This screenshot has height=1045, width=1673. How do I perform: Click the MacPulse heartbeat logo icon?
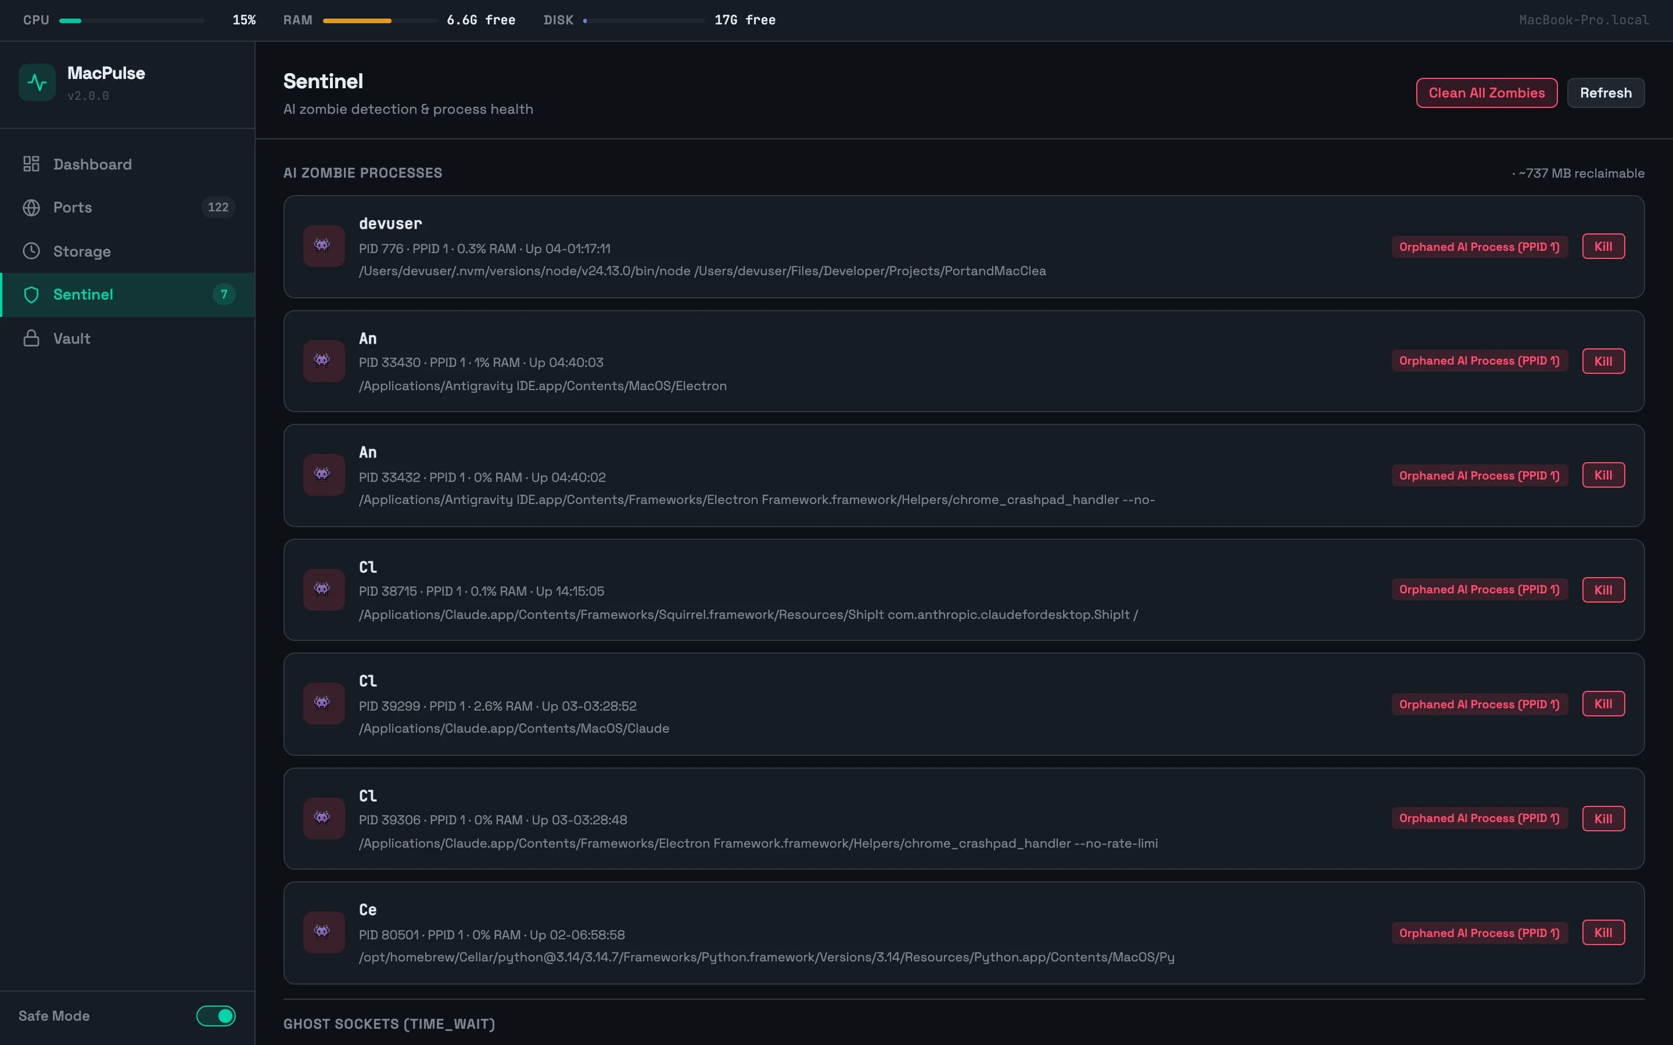click(x=37, y=83)
